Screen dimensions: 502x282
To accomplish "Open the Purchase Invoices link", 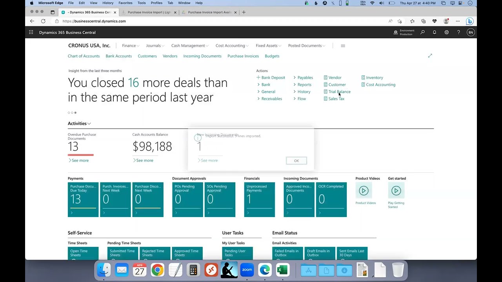I will point(243,56).
